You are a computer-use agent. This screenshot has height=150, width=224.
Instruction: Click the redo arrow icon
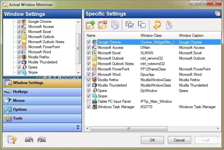point(42,140)
